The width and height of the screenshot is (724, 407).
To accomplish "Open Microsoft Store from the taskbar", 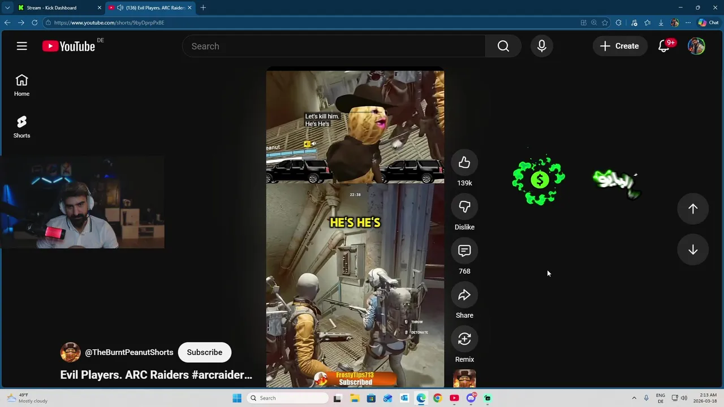I will click(371, 398).
